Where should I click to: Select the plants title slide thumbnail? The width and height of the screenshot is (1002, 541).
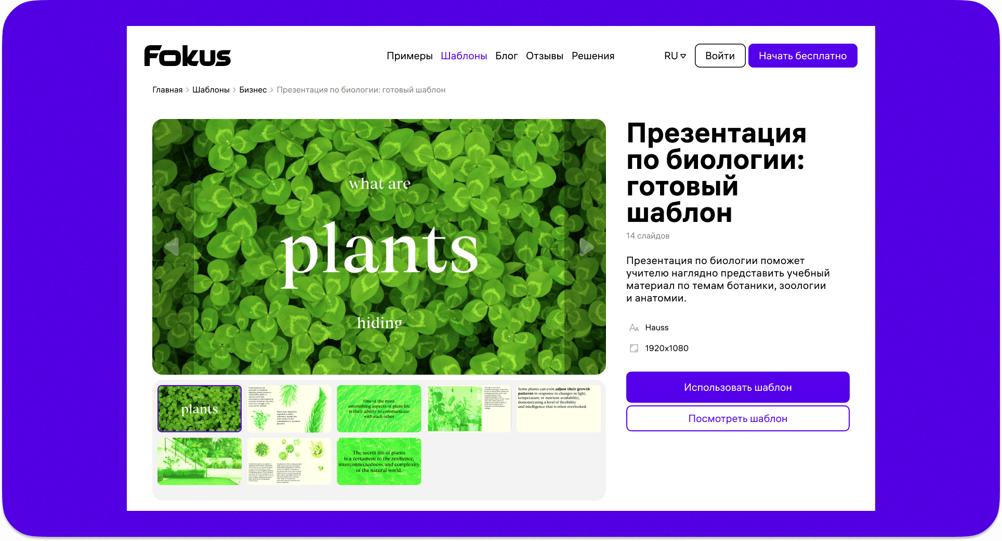(x=200, y=408)
